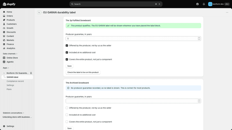Click the Konform app icon in sidebar
This screenshot has width=232, height=130.
4,73
